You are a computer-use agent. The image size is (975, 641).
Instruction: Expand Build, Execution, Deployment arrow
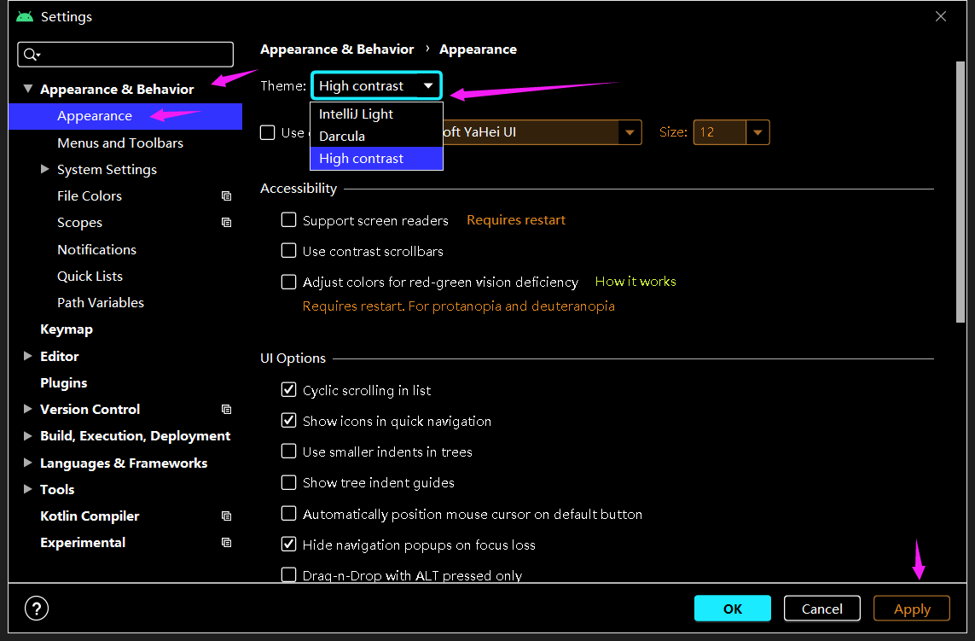[x=28, y=435]
